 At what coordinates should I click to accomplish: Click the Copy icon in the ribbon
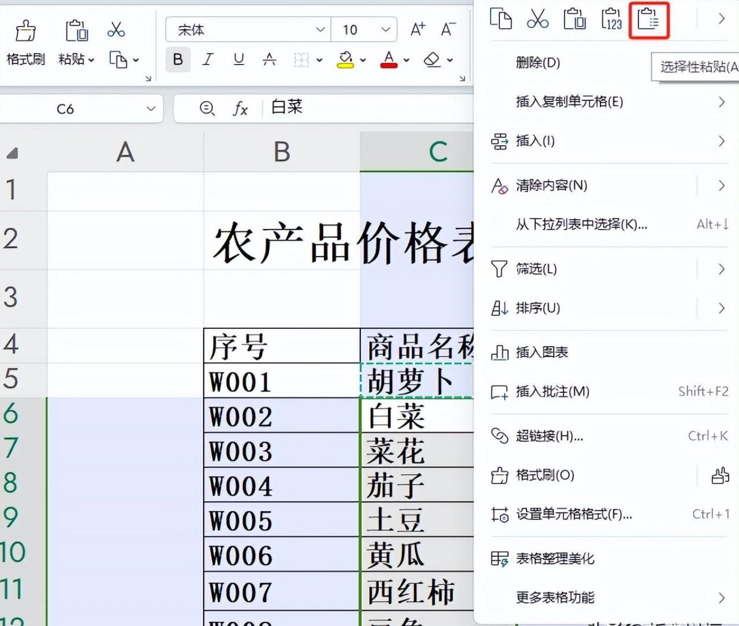click(118, 59)
